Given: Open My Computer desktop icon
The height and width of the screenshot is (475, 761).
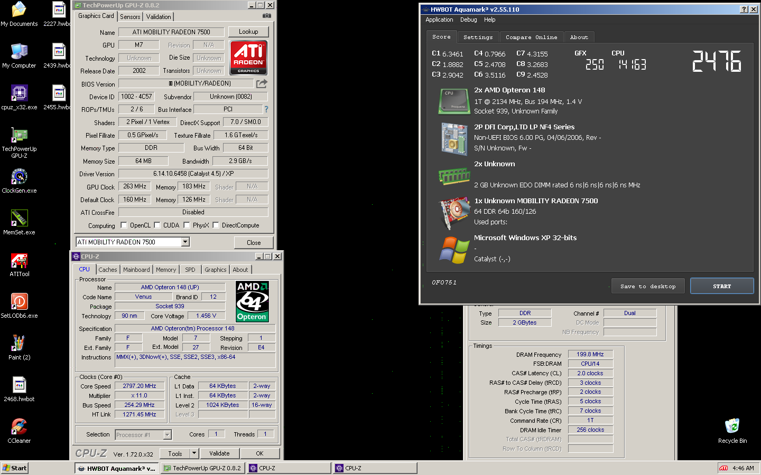Looking at the screenshot, I should coord(19,56).
